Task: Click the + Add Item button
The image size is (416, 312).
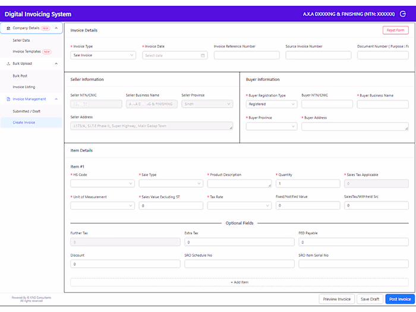Action: [x=239, y=282]
